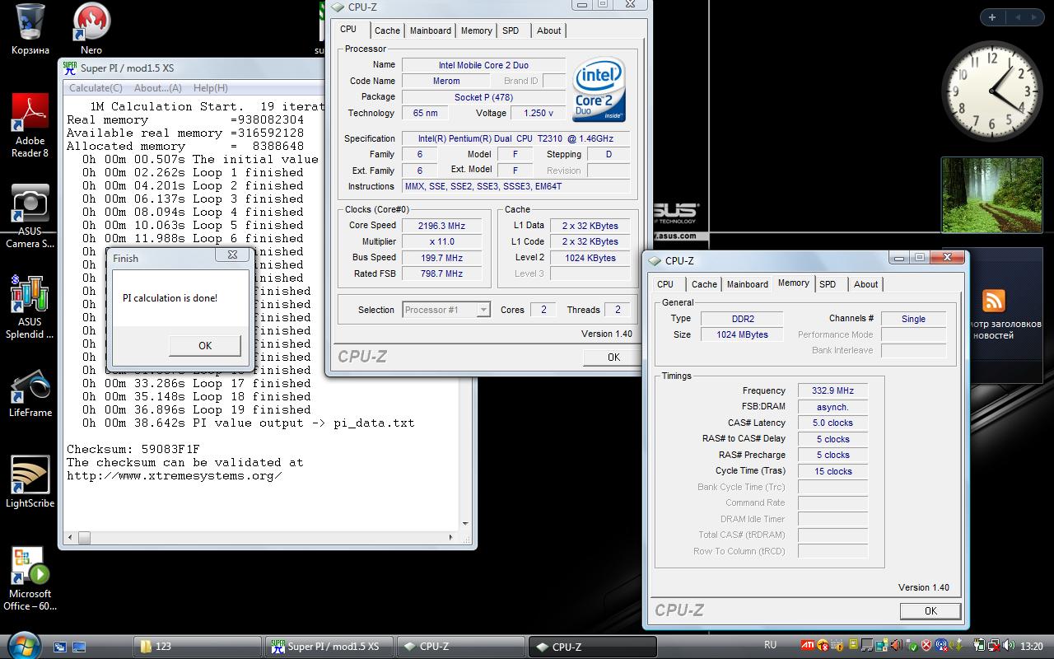Click Super PI vertical scrollbar down arrow

coord(465,523)
